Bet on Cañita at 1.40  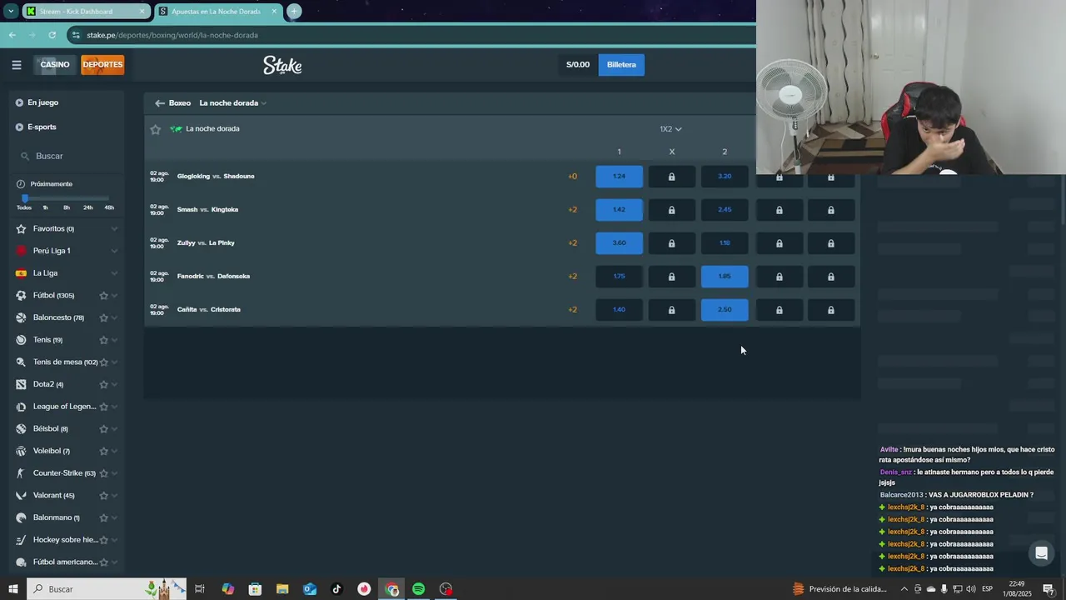619,310
